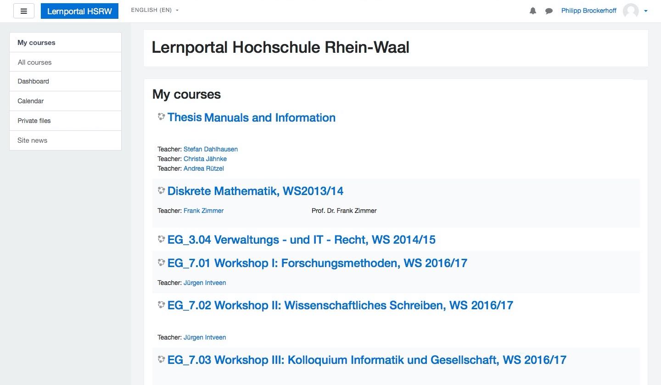This screenshot has height=385, width=661.
Task: Click course icon beside EG_7.02 Workshop II
Action: 161,305
